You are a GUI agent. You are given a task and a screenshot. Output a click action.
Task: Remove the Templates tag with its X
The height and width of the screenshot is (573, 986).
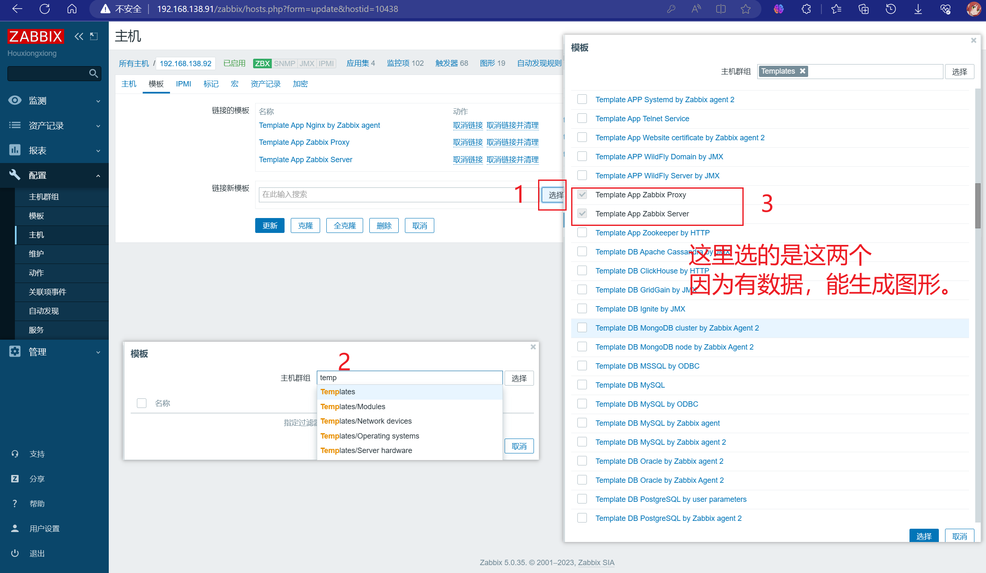pos(802,71)
